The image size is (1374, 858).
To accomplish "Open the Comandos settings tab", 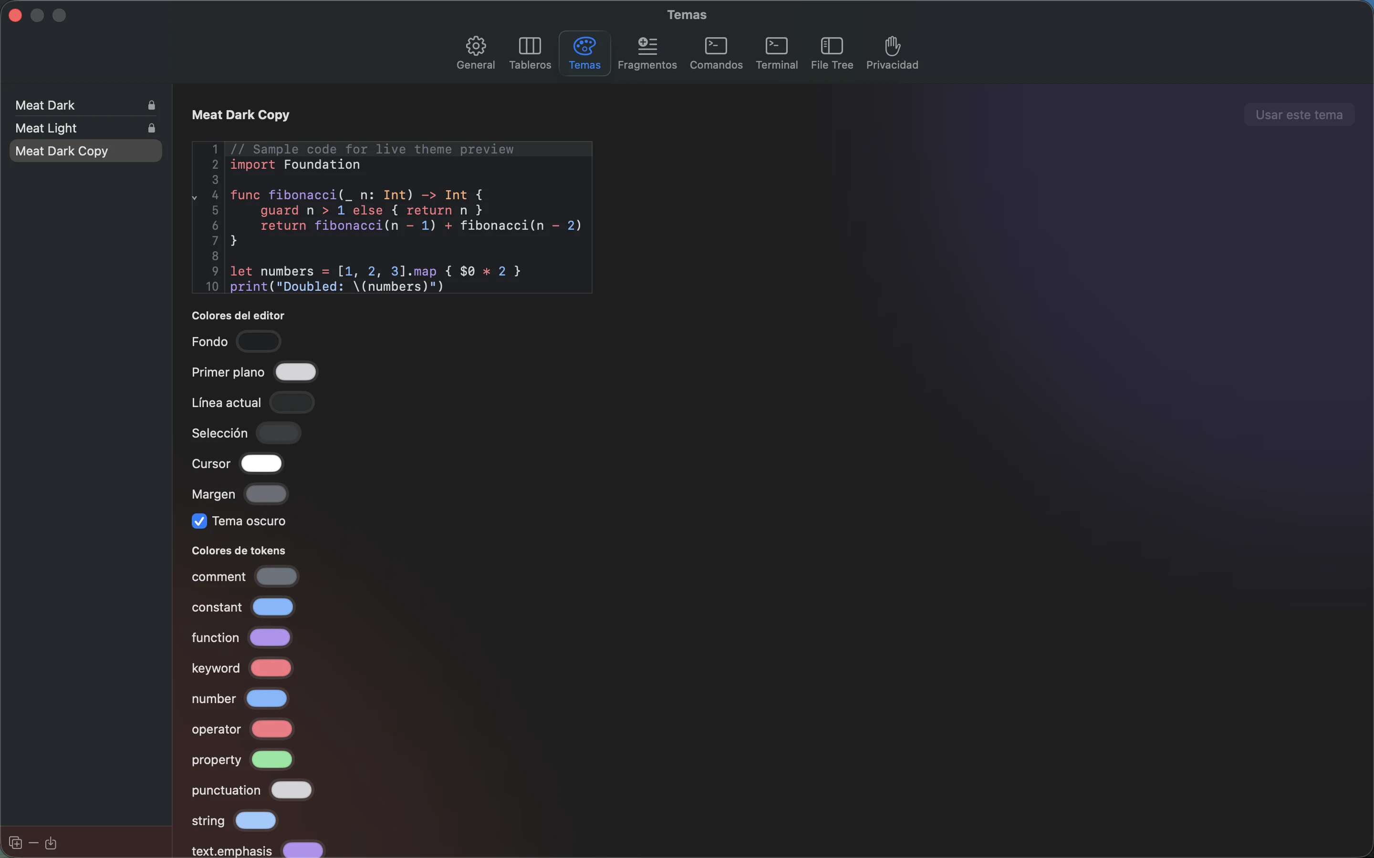I will 716,53.
